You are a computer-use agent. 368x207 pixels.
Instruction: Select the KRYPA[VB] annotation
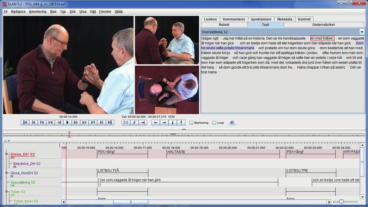(351, 154)
